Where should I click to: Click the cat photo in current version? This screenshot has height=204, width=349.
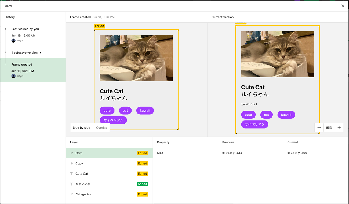tap(278, 54)
